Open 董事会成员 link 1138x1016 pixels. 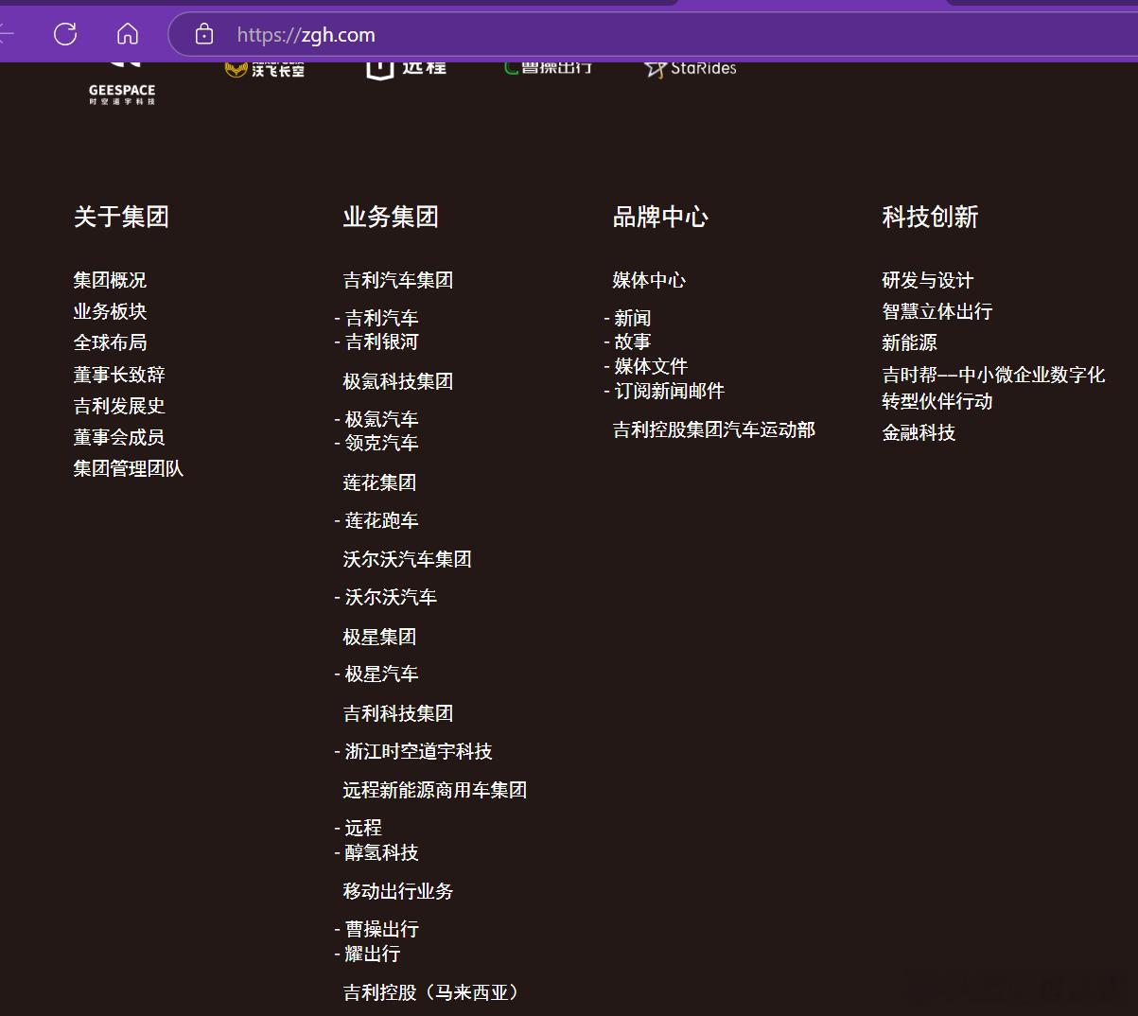[119, 437]
